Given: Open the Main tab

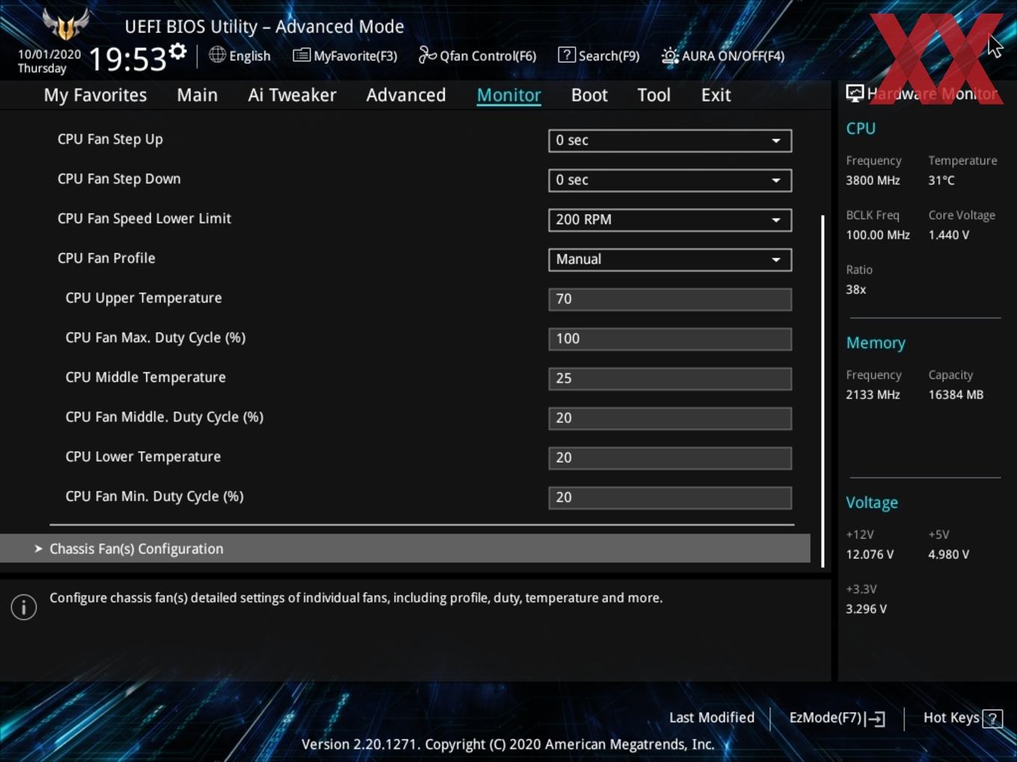Looking at the screenshot, I should (197, 95).
